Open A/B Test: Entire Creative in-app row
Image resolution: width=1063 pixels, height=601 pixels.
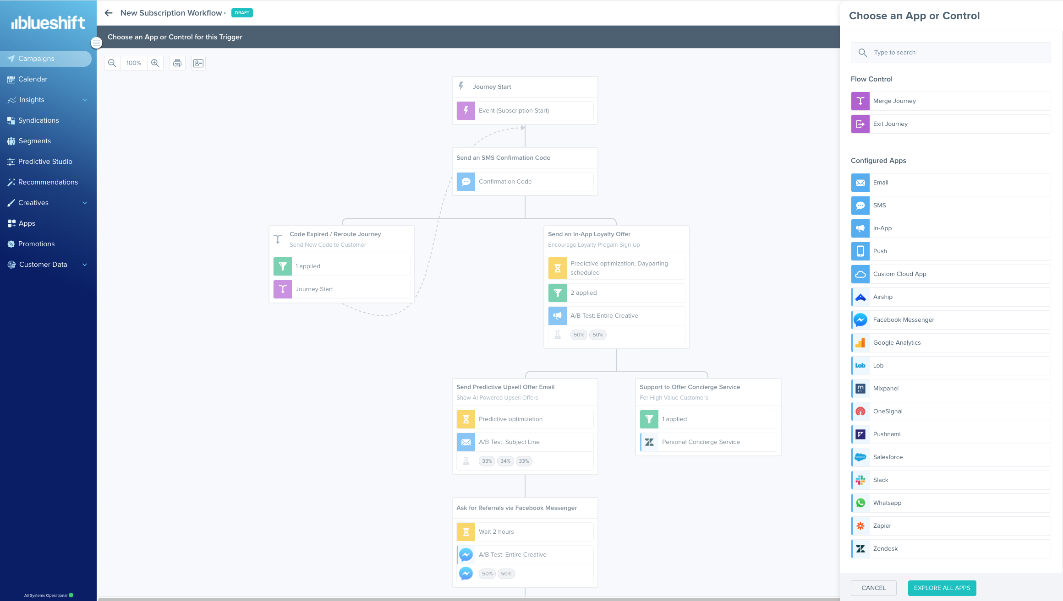point(617,316)
